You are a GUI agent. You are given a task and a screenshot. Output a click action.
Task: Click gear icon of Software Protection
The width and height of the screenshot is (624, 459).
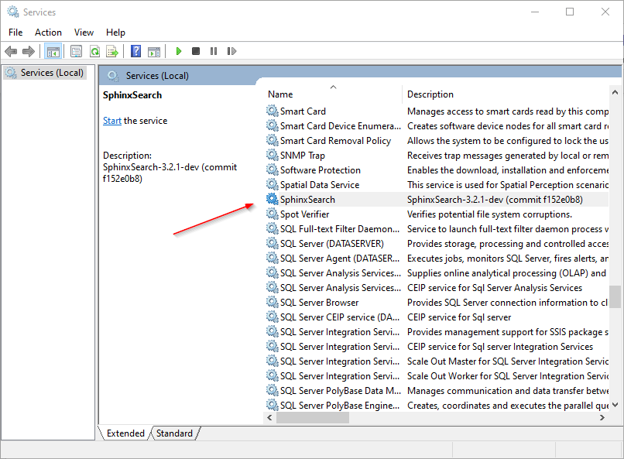[x=273, y=170]
